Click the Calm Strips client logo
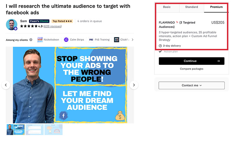Image resolution: width=231 pixels, height=142 pixels. click(66, 40)
